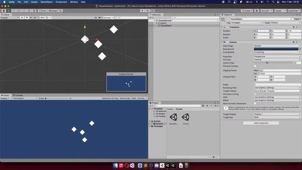Open the Layers dropdown in the toolbar
This screenshot has height=170, width=302.
pyautogui.click(x=280, y=10)
